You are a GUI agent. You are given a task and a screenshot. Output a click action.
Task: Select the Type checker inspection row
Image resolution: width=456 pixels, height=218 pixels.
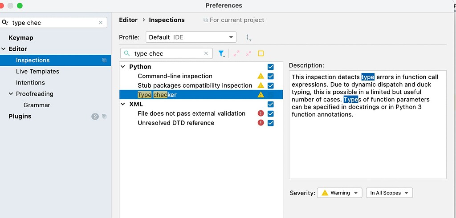pyautogui.click(x=201, y=95)
